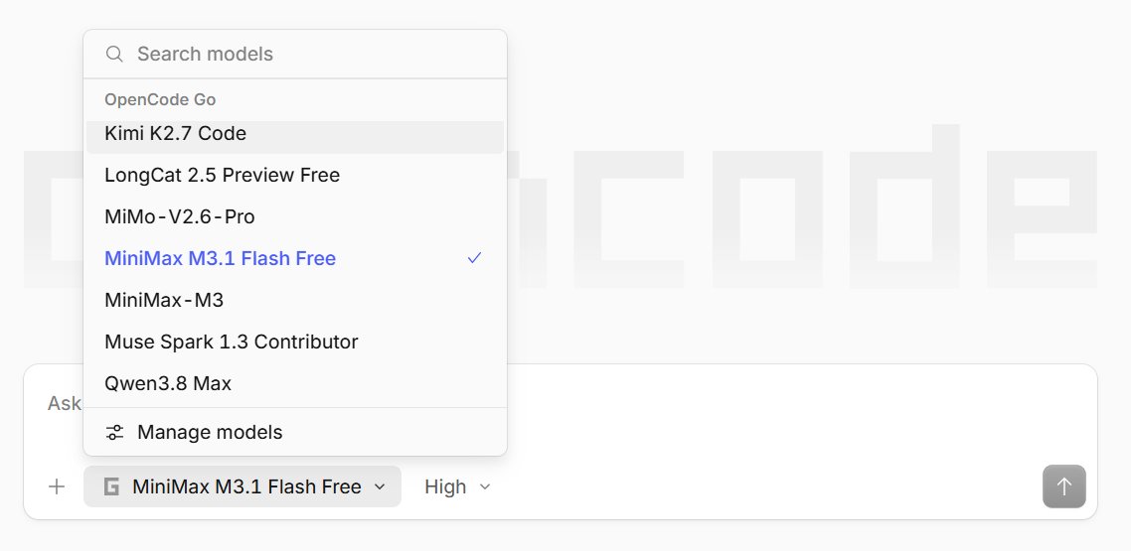Choose Muse Spark 1.3 Contributor model

click(295, 342)
